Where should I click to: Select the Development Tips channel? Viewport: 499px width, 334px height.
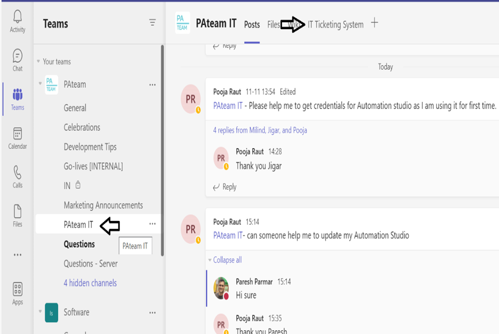pyautogui.click(x=90, y=147)
